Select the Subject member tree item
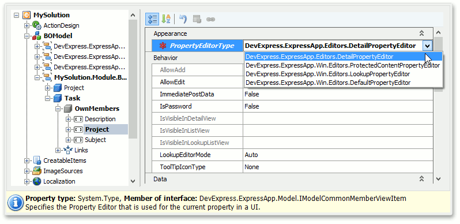The image size is (460, 224). (95, 140)
